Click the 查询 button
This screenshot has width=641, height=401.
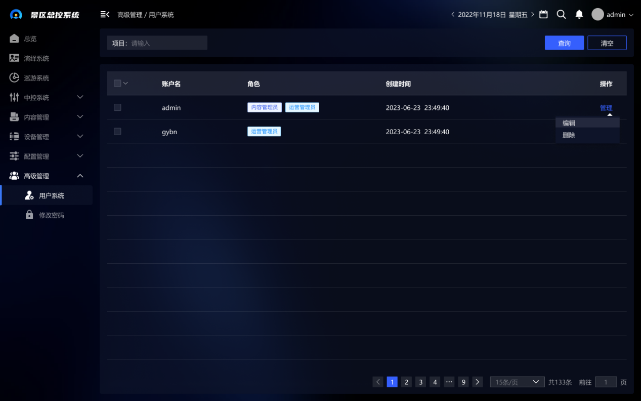564,43
